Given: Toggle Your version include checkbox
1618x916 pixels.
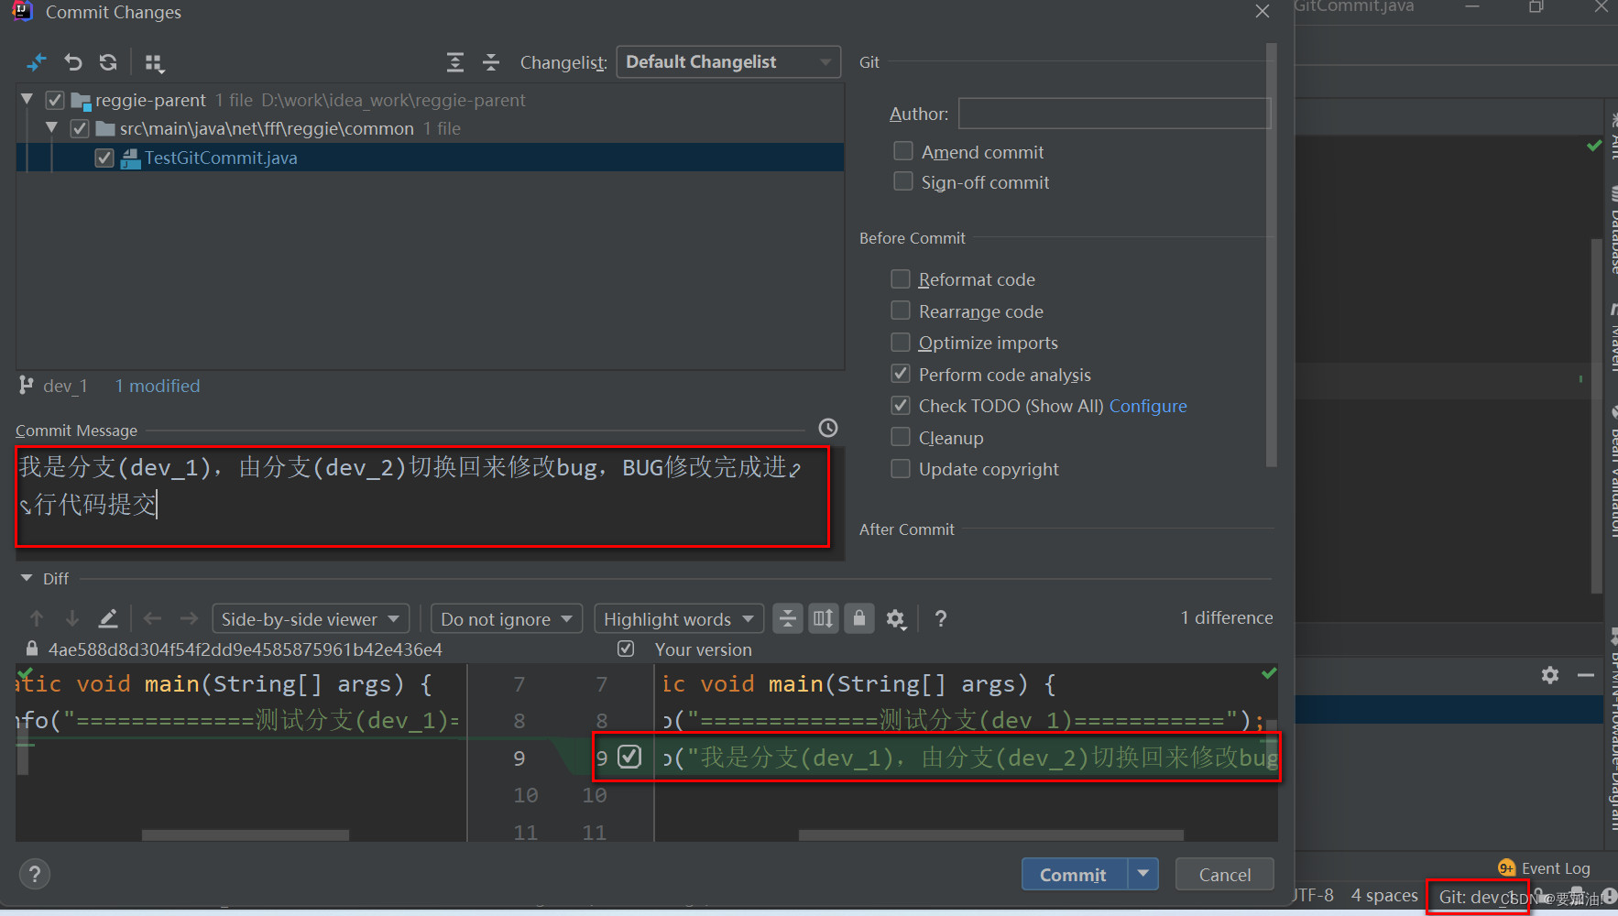Looking at the screenshot, I should (626, 649).
